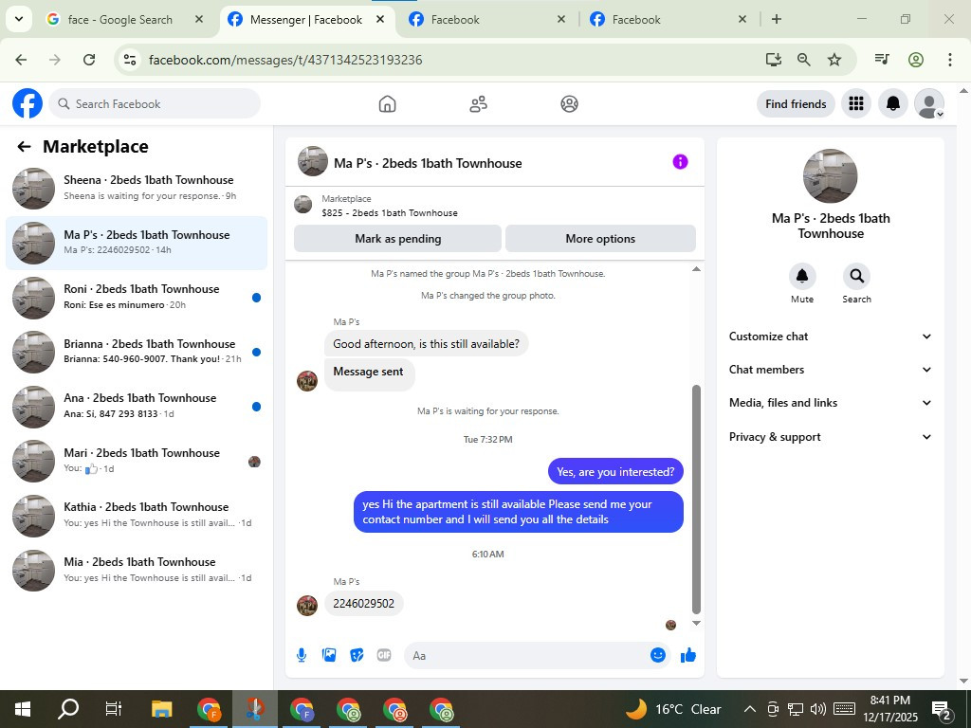Open File Explorer from the taskbar
This screenshot has width=971, height=728.
(x=161, y=709)
